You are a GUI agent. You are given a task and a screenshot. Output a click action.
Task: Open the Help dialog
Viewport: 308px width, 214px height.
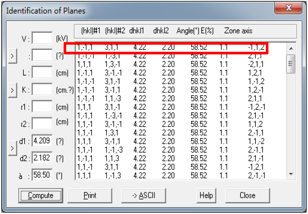(x=206, y=195)
